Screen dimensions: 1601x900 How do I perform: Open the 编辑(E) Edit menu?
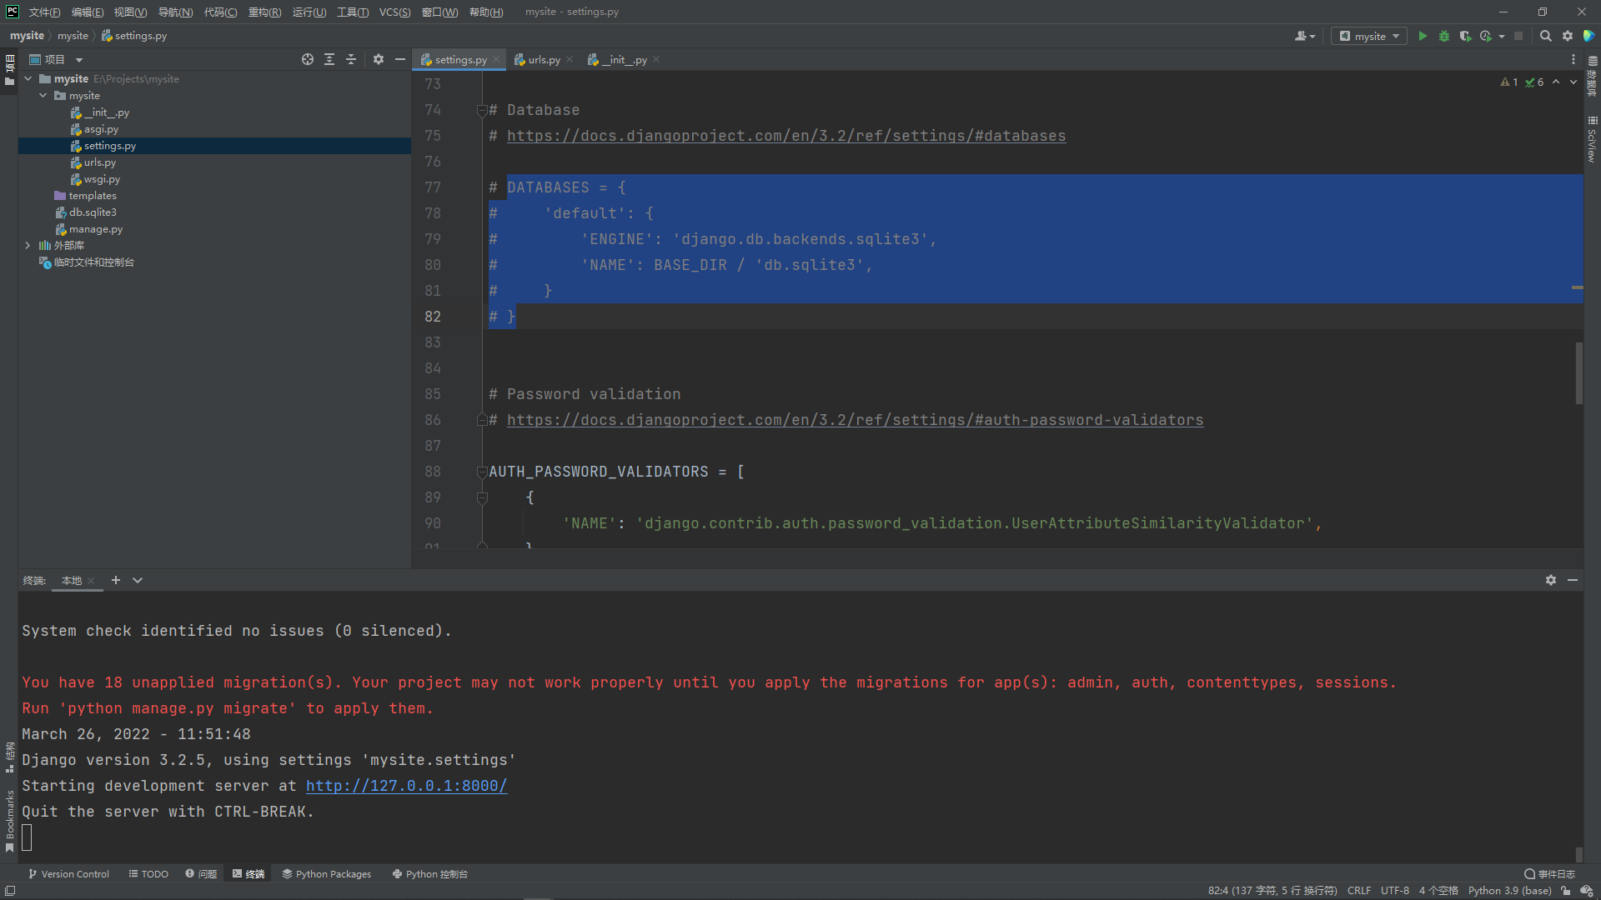[x=88, y=12]
